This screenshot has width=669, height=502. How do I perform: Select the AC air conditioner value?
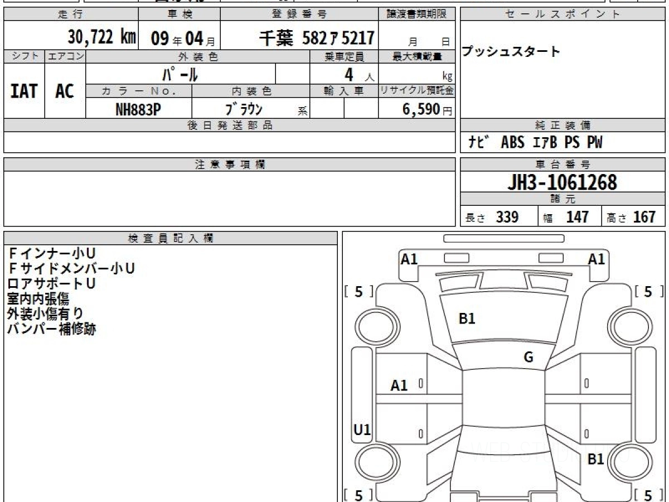tap(65, 91)
